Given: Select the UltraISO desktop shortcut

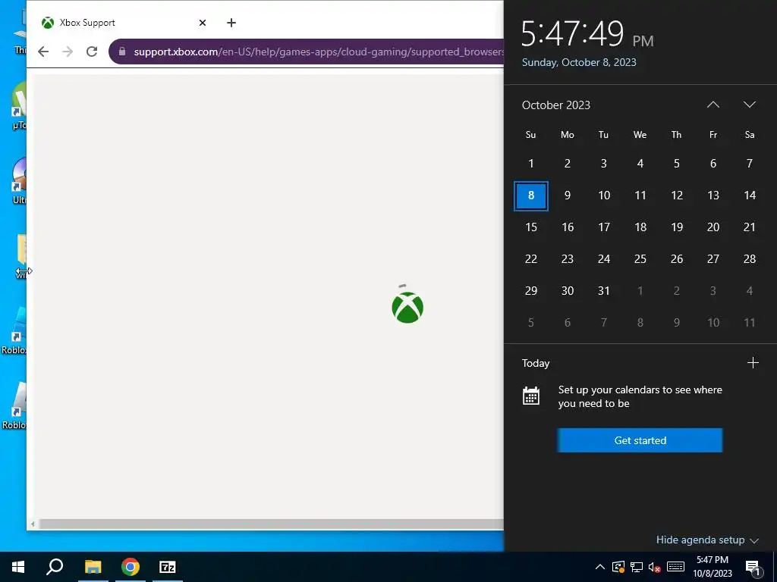Looking at the screenshot, I should (19, 180).
